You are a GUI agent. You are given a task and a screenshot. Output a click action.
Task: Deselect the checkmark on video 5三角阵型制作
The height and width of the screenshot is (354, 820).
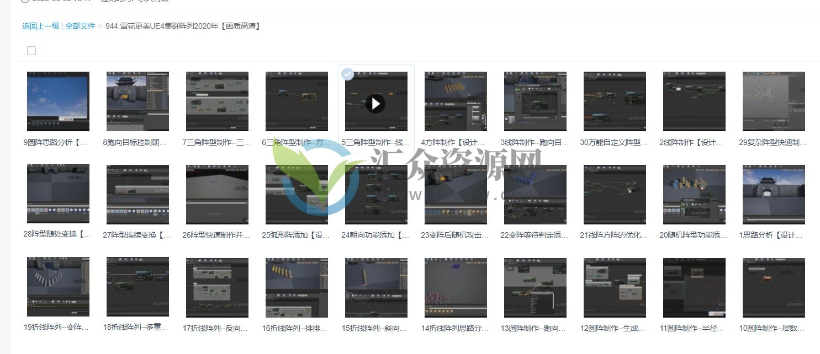click(x=348, y=74)
